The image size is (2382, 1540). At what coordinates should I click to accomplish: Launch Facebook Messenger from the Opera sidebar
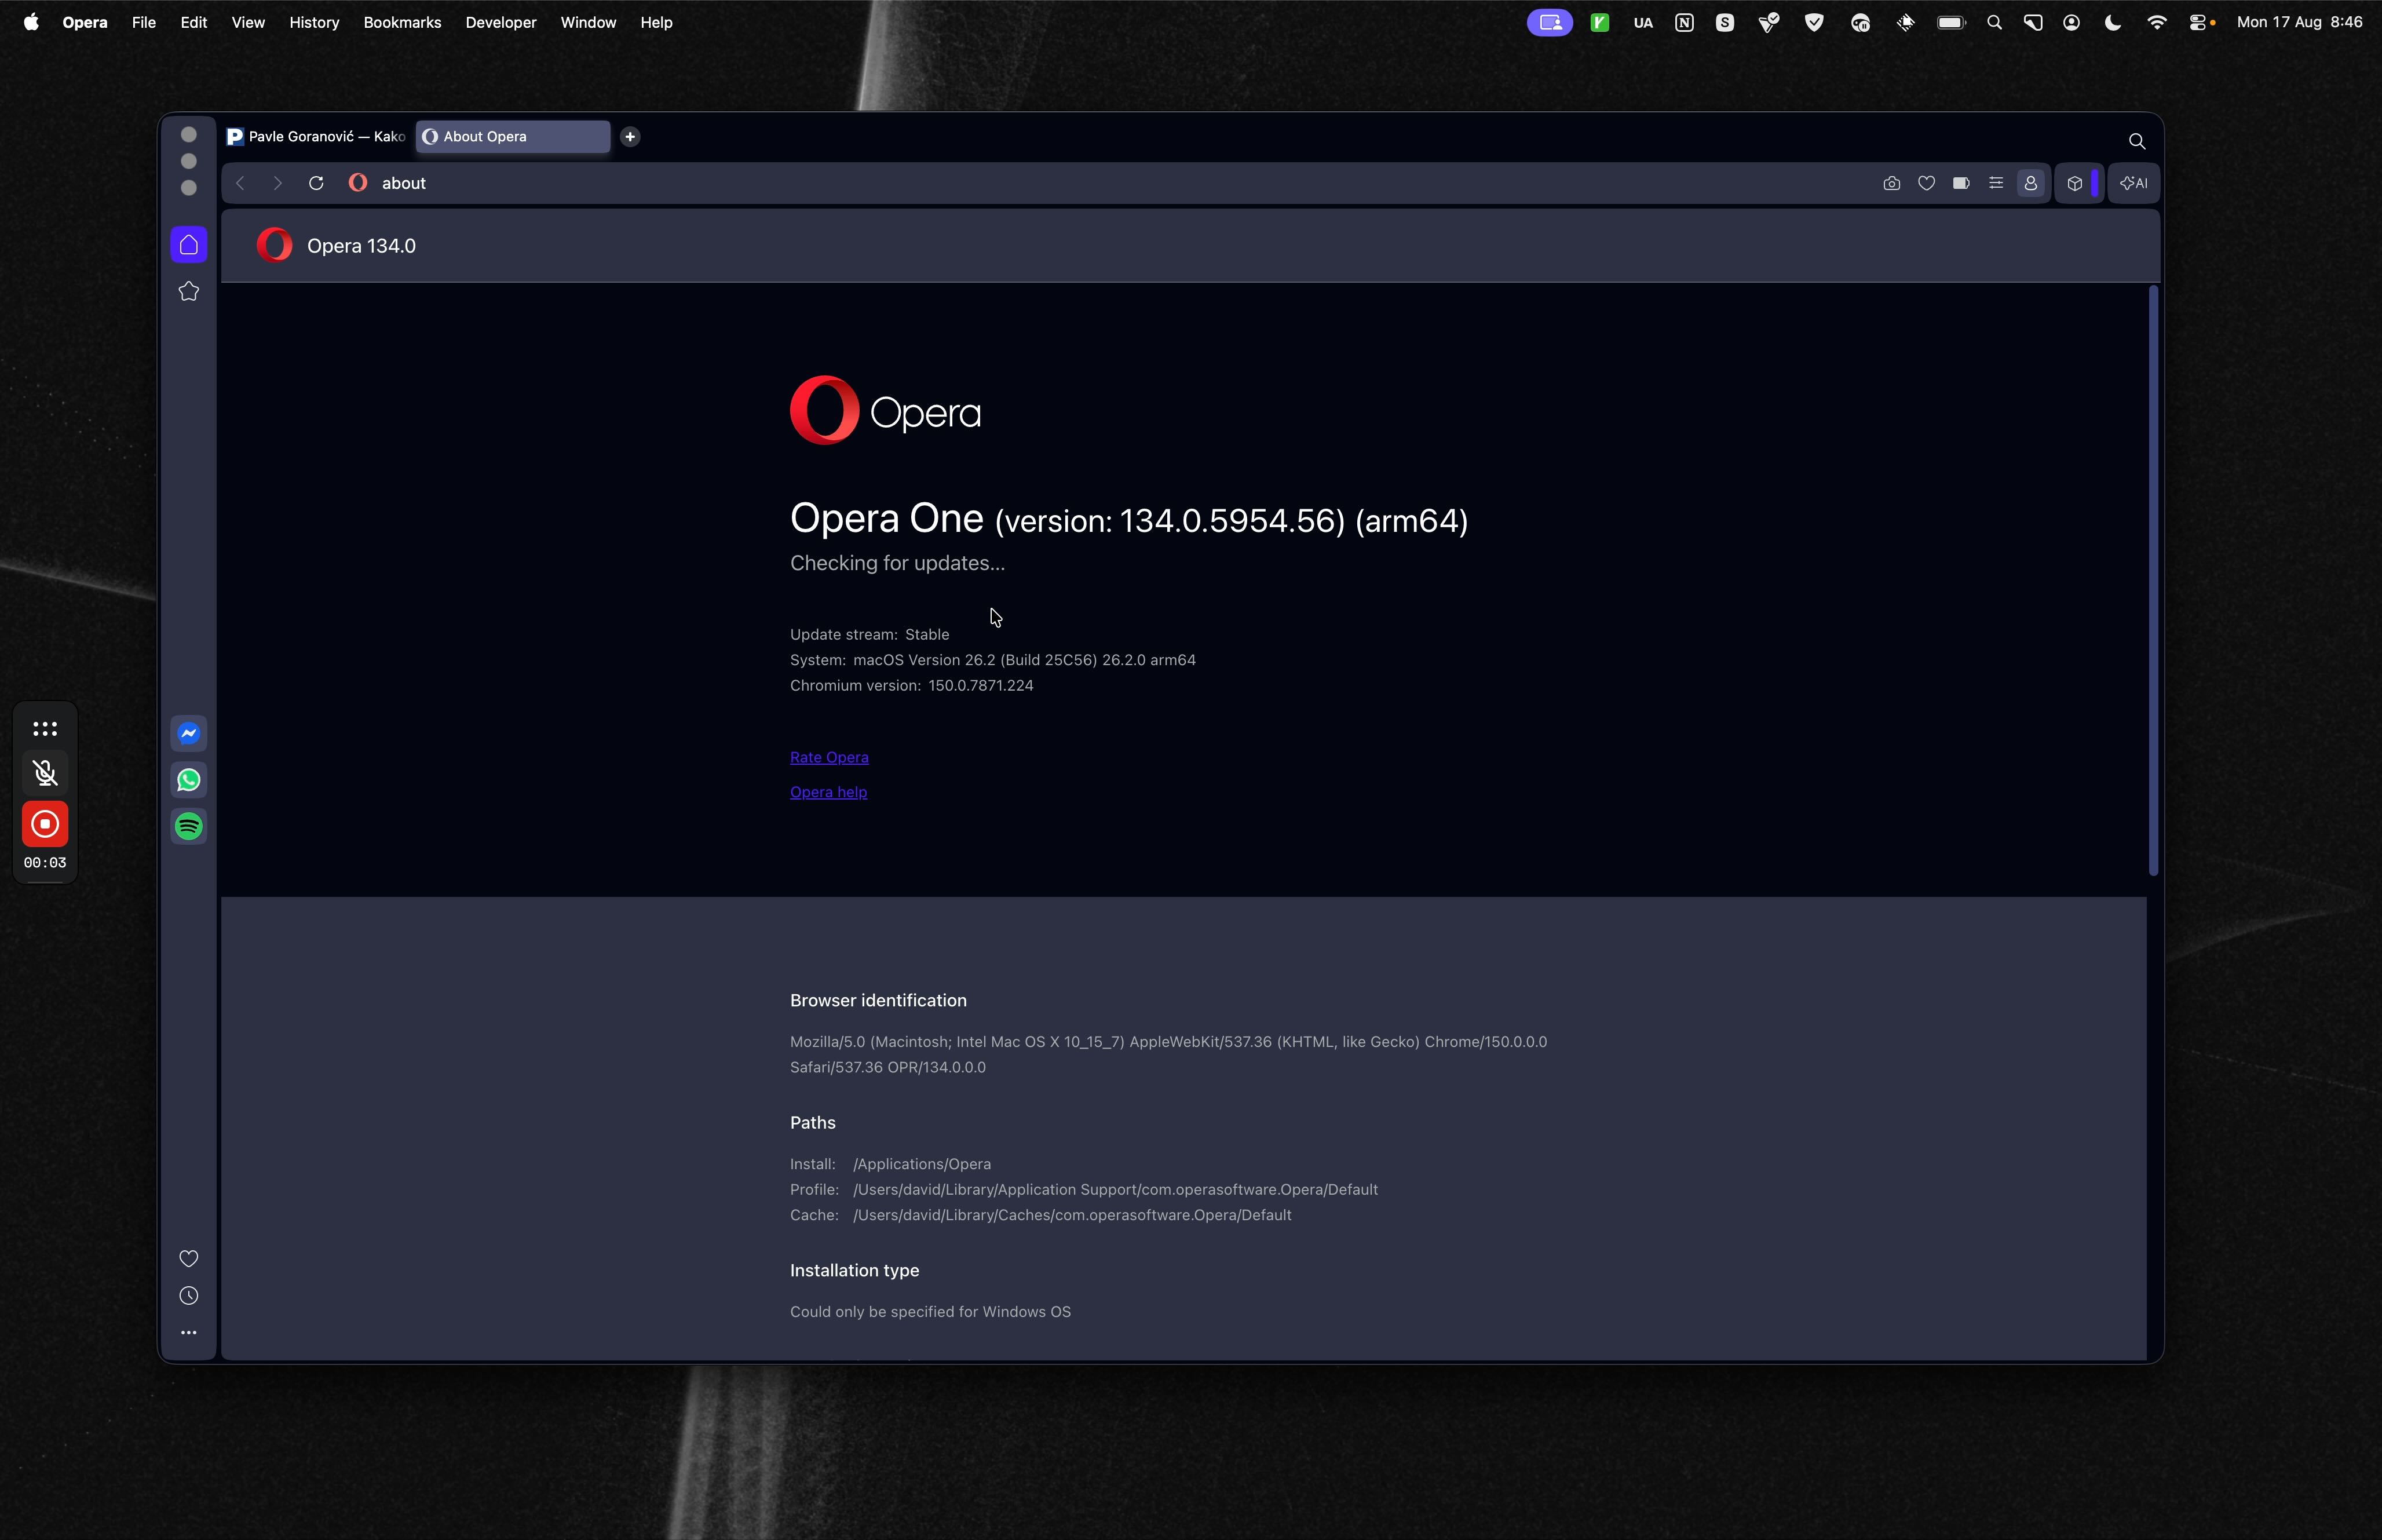(189, 734)
